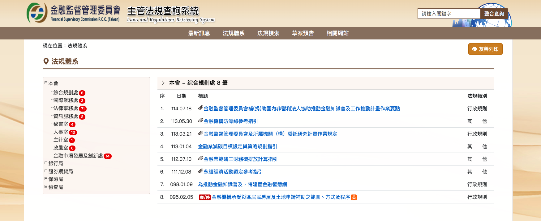
Task: Click date cell 095.02.05
Action: [x=181, y=197]
